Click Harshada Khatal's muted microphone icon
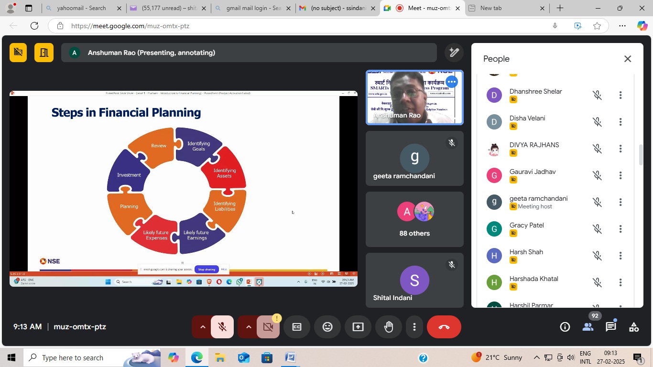The width and height of the screenshot is (653, 367). 597,282
